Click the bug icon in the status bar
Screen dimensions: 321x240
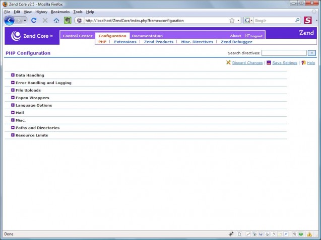coord(231,234)
